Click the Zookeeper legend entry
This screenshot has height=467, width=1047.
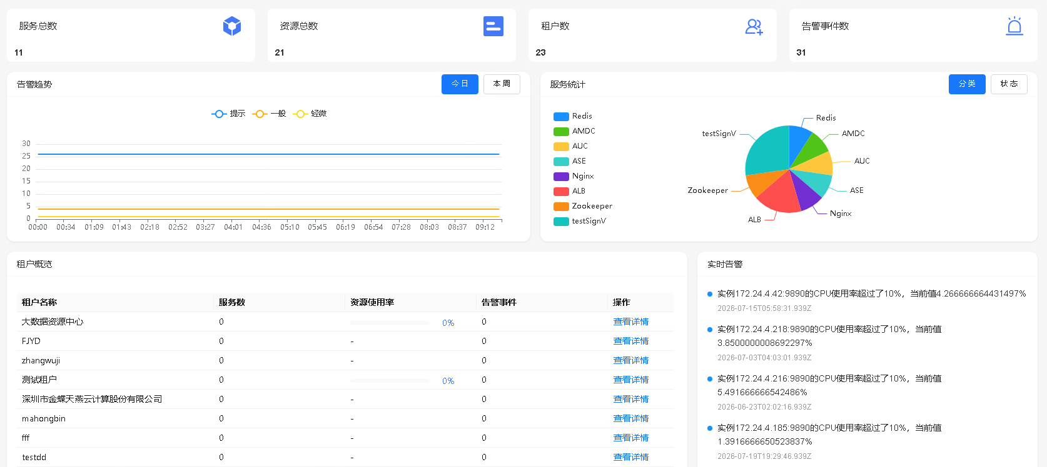(583, 206)
